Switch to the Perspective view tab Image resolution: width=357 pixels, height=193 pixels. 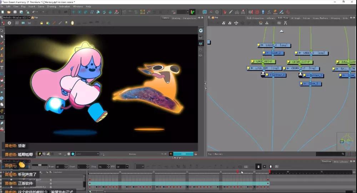tap(190, 18)
